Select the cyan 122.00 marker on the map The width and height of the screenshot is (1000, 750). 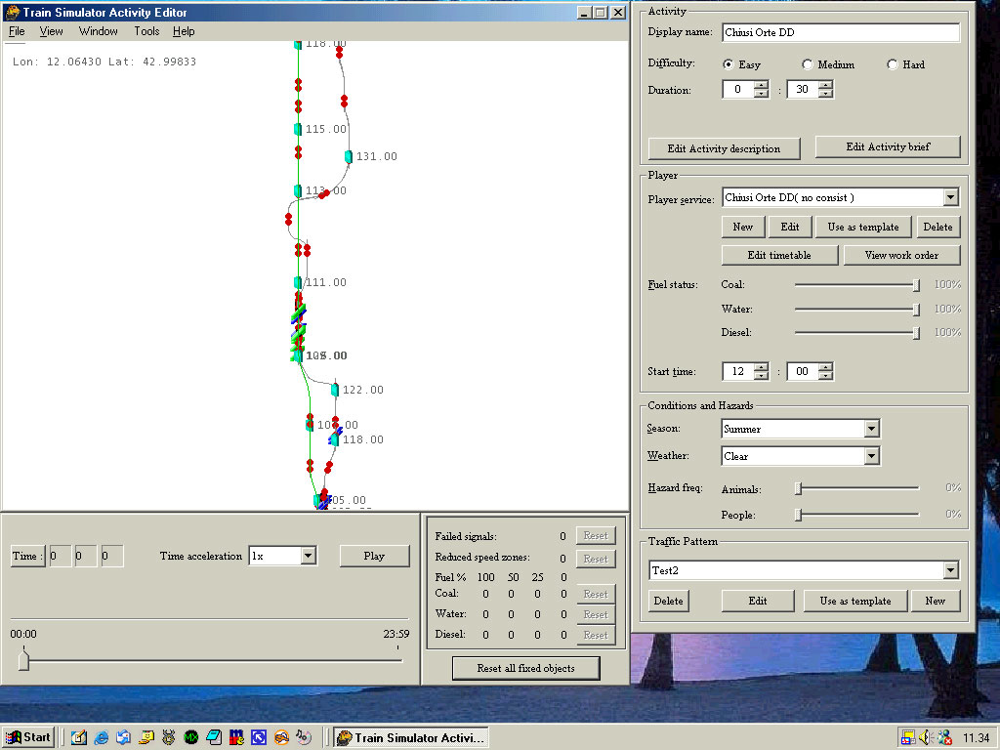pos(335,390)
